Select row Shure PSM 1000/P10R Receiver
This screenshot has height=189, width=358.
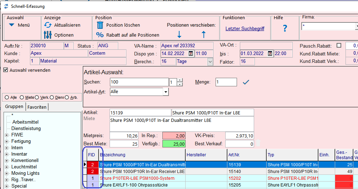pyautogui.click(x=142, y=172)
